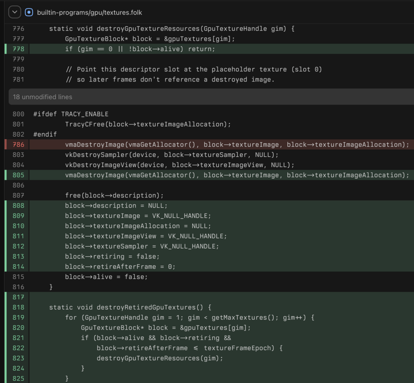Select blank line number 779
Screen dimensions: 414x383
point(18,59)
